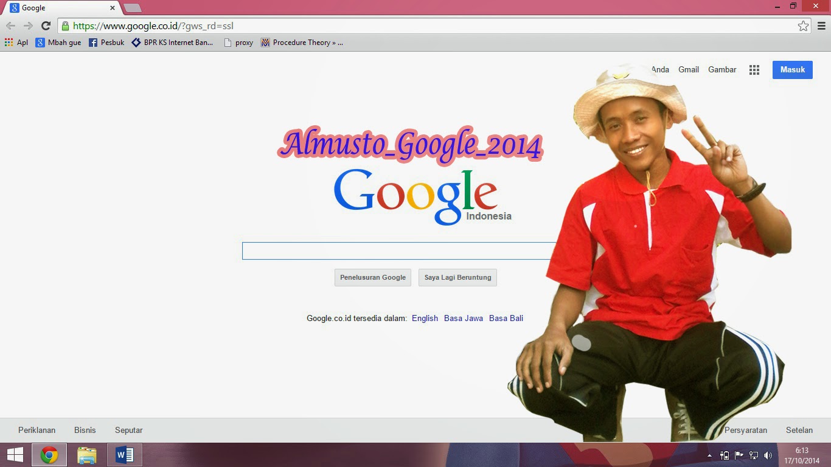Screen dimensions: 831x467
Task: Restore down the Chrome window
Action: pos(793,6)
